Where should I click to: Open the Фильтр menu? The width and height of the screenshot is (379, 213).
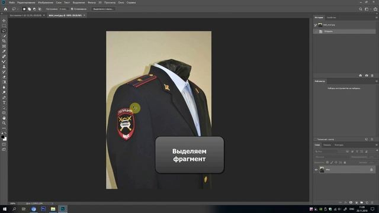[92, 2]
